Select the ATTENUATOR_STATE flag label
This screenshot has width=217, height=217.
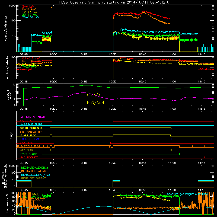point(33,117)
